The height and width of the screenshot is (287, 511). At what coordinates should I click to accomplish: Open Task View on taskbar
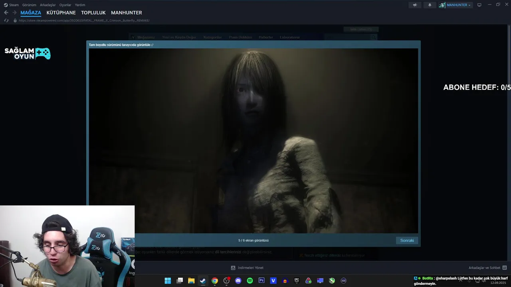tap(180, 281)
